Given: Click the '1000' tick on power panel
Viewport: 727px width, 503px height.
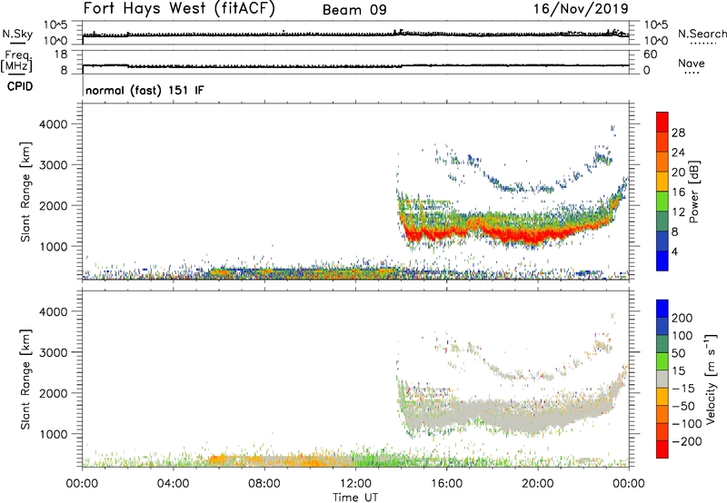Looking at the screenshot, I should click(x=53, y=246).
